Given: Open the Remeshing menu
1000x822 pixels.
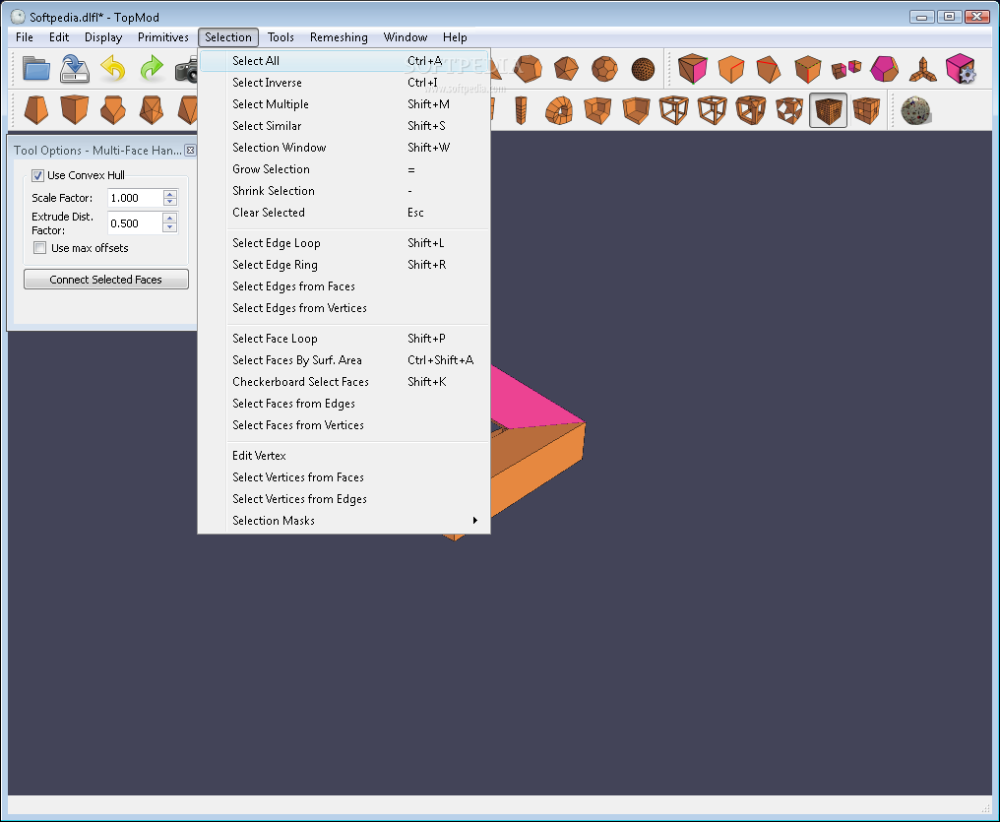Looking at the screenshot, I should [x=339, y=37].
